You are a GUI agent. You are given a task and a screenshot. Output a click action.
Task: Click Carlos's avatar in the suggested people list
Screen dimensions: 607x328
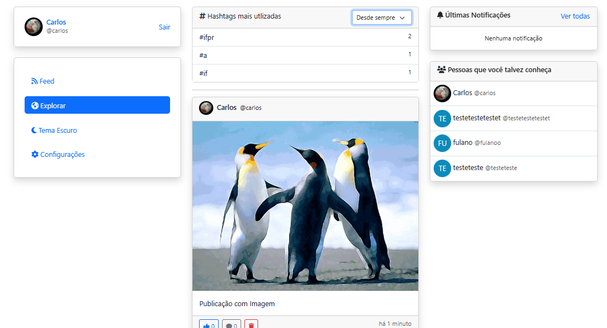[442, 93]
